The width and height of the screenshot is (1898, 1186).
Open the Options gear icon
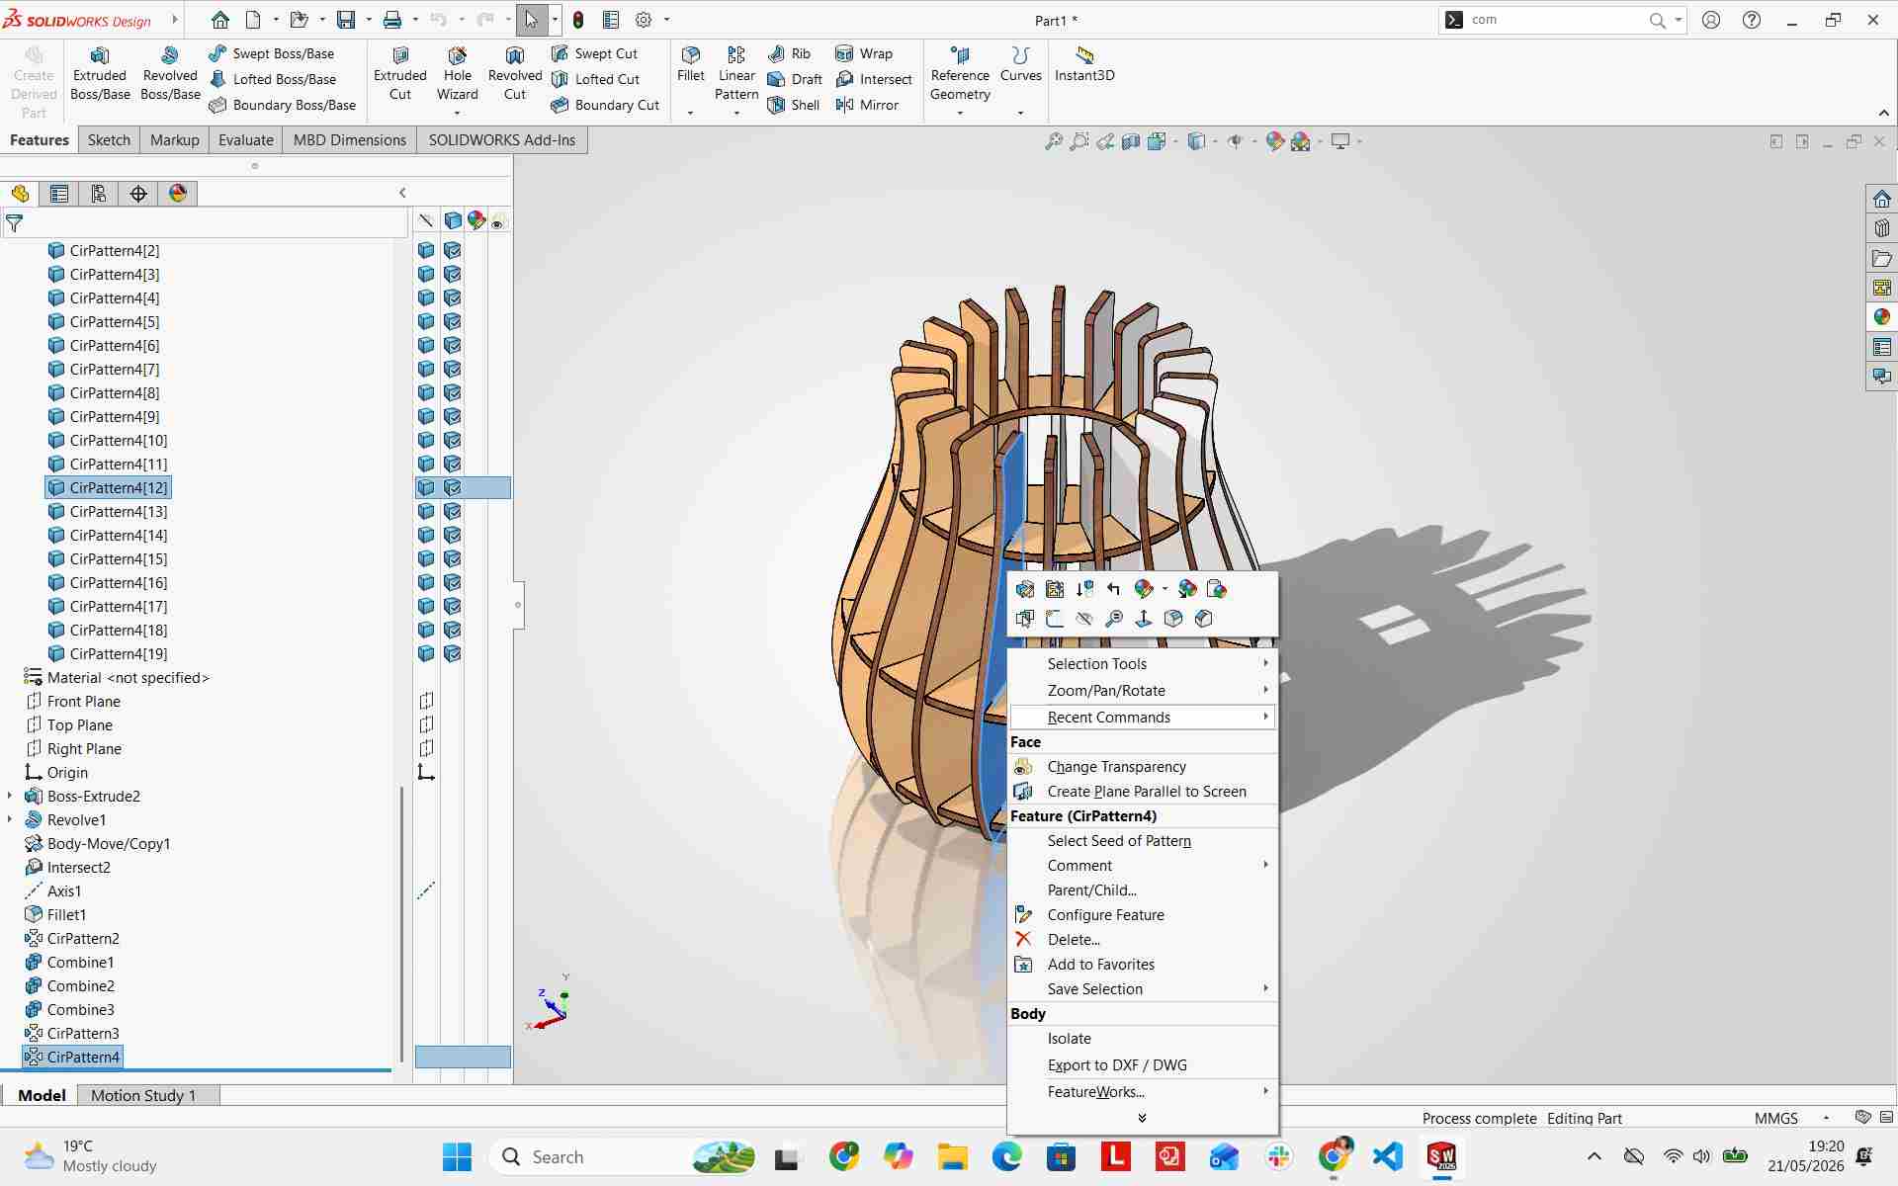pyautogui.click(x=644, y=20)
